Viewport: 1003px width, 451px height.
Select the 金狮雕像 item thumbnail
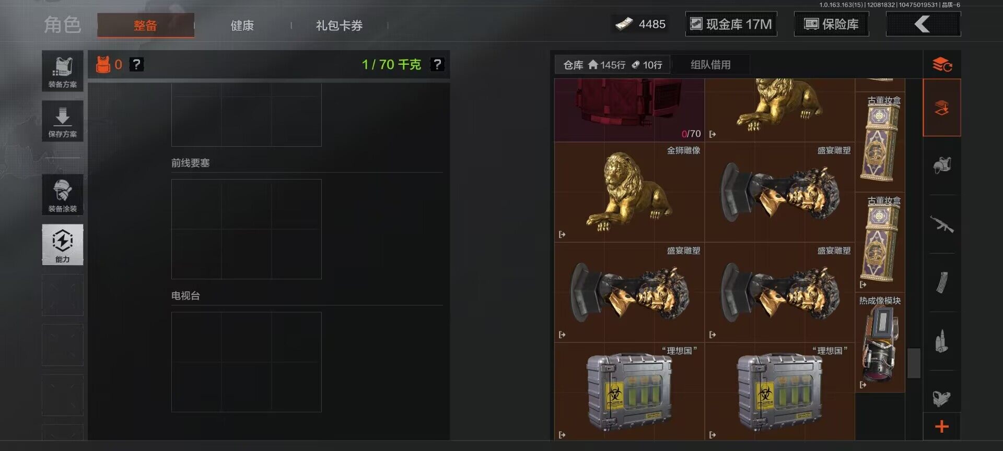coord(629,192)
